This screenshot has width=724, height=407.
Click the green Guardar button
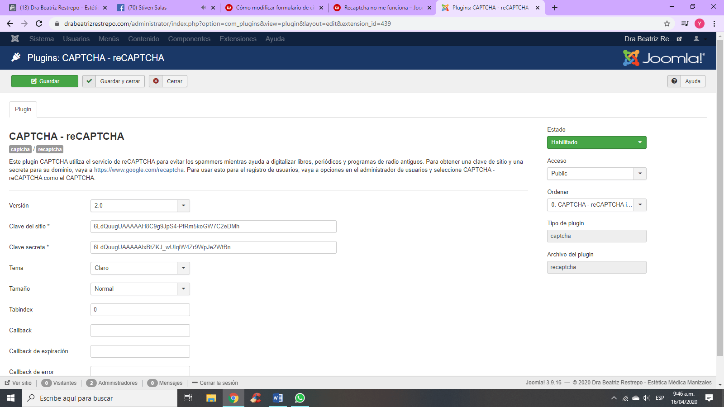click(45, 81)
